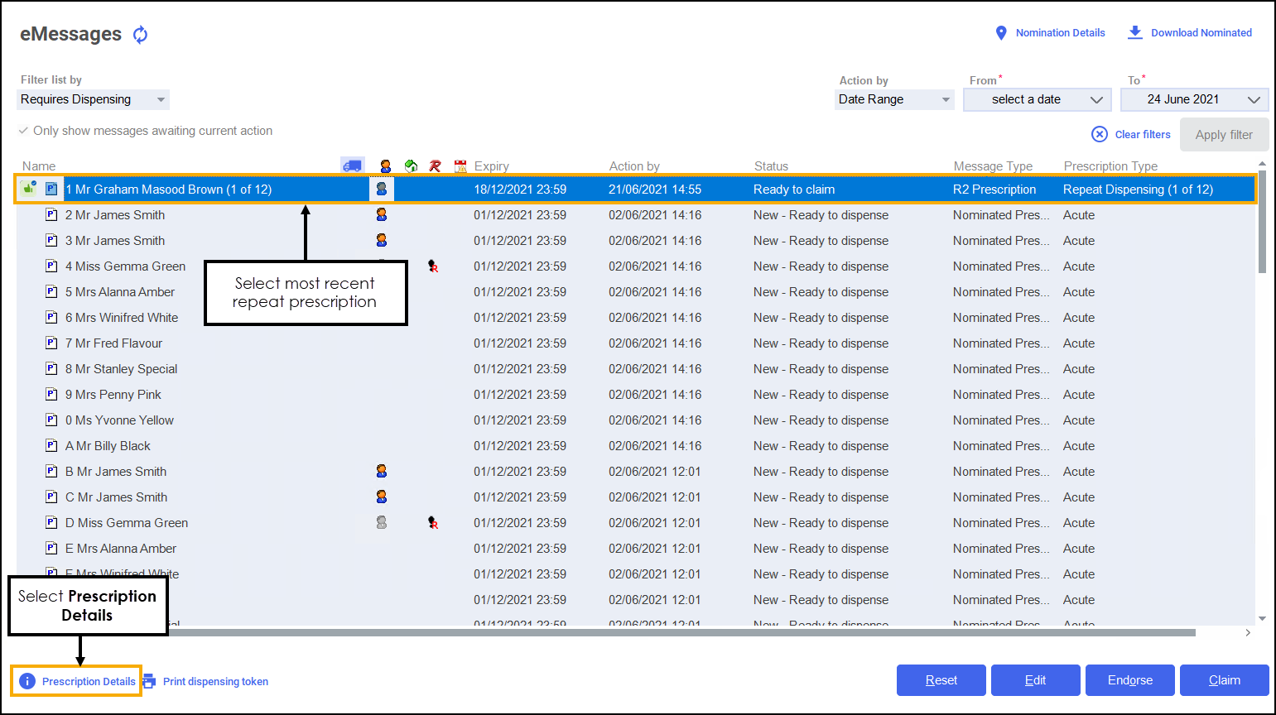Click the delivery van column header icon
The height and width of the screenshot is (715, 1276).
352,166
